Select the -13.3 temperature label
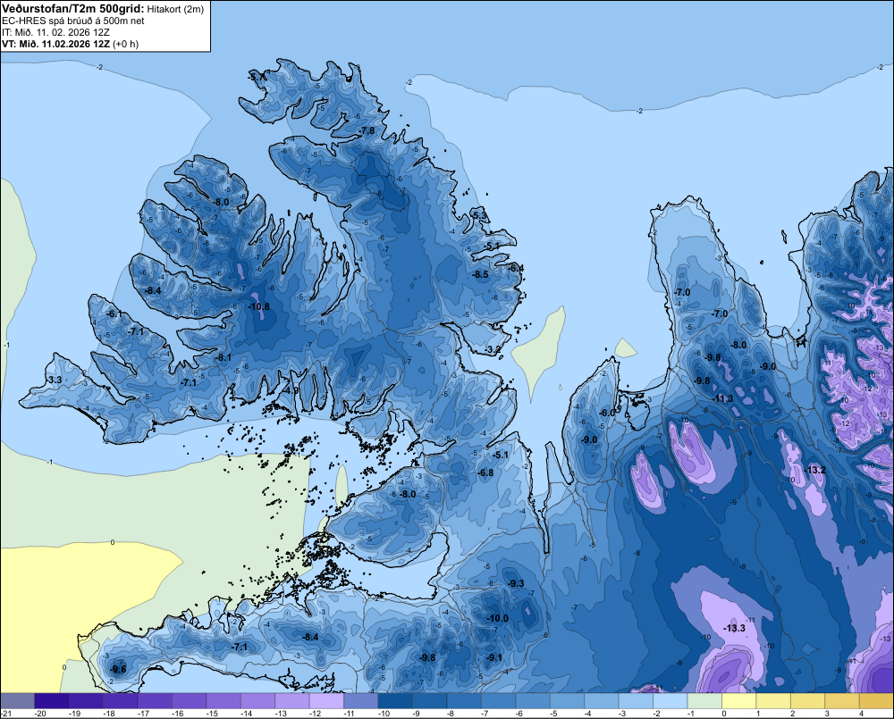Viewport: 894px width, 719px height. 734,628
